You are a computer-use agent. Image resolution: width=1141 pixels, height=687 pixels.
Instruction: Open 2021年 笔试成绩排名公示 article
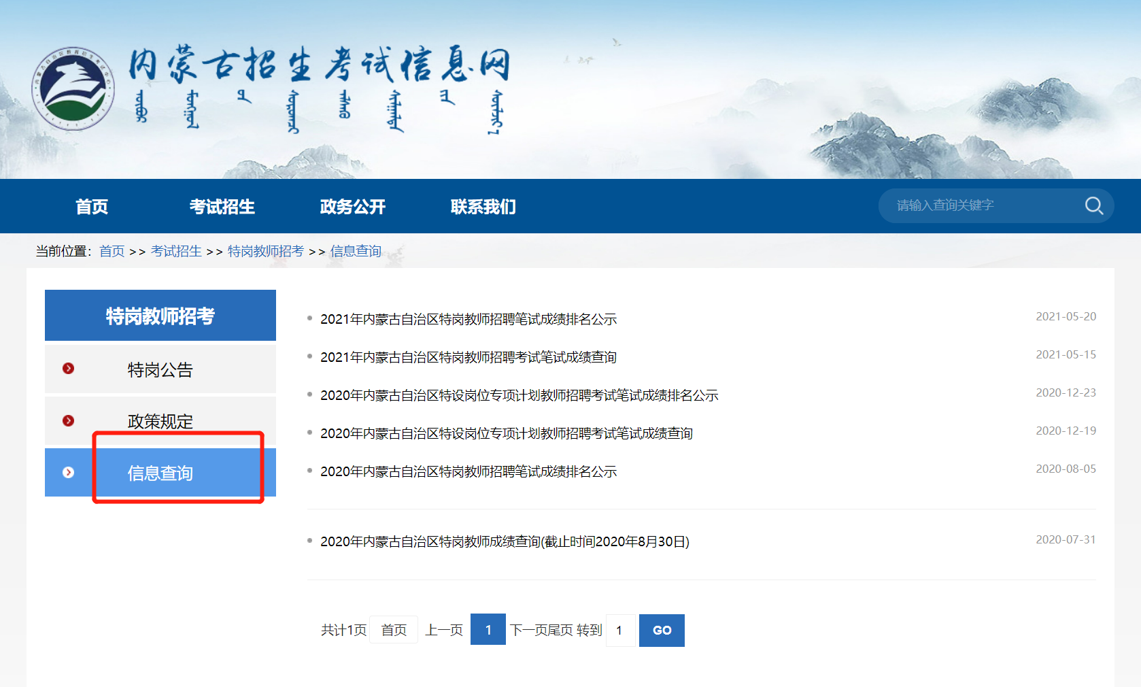click(468, 319)
